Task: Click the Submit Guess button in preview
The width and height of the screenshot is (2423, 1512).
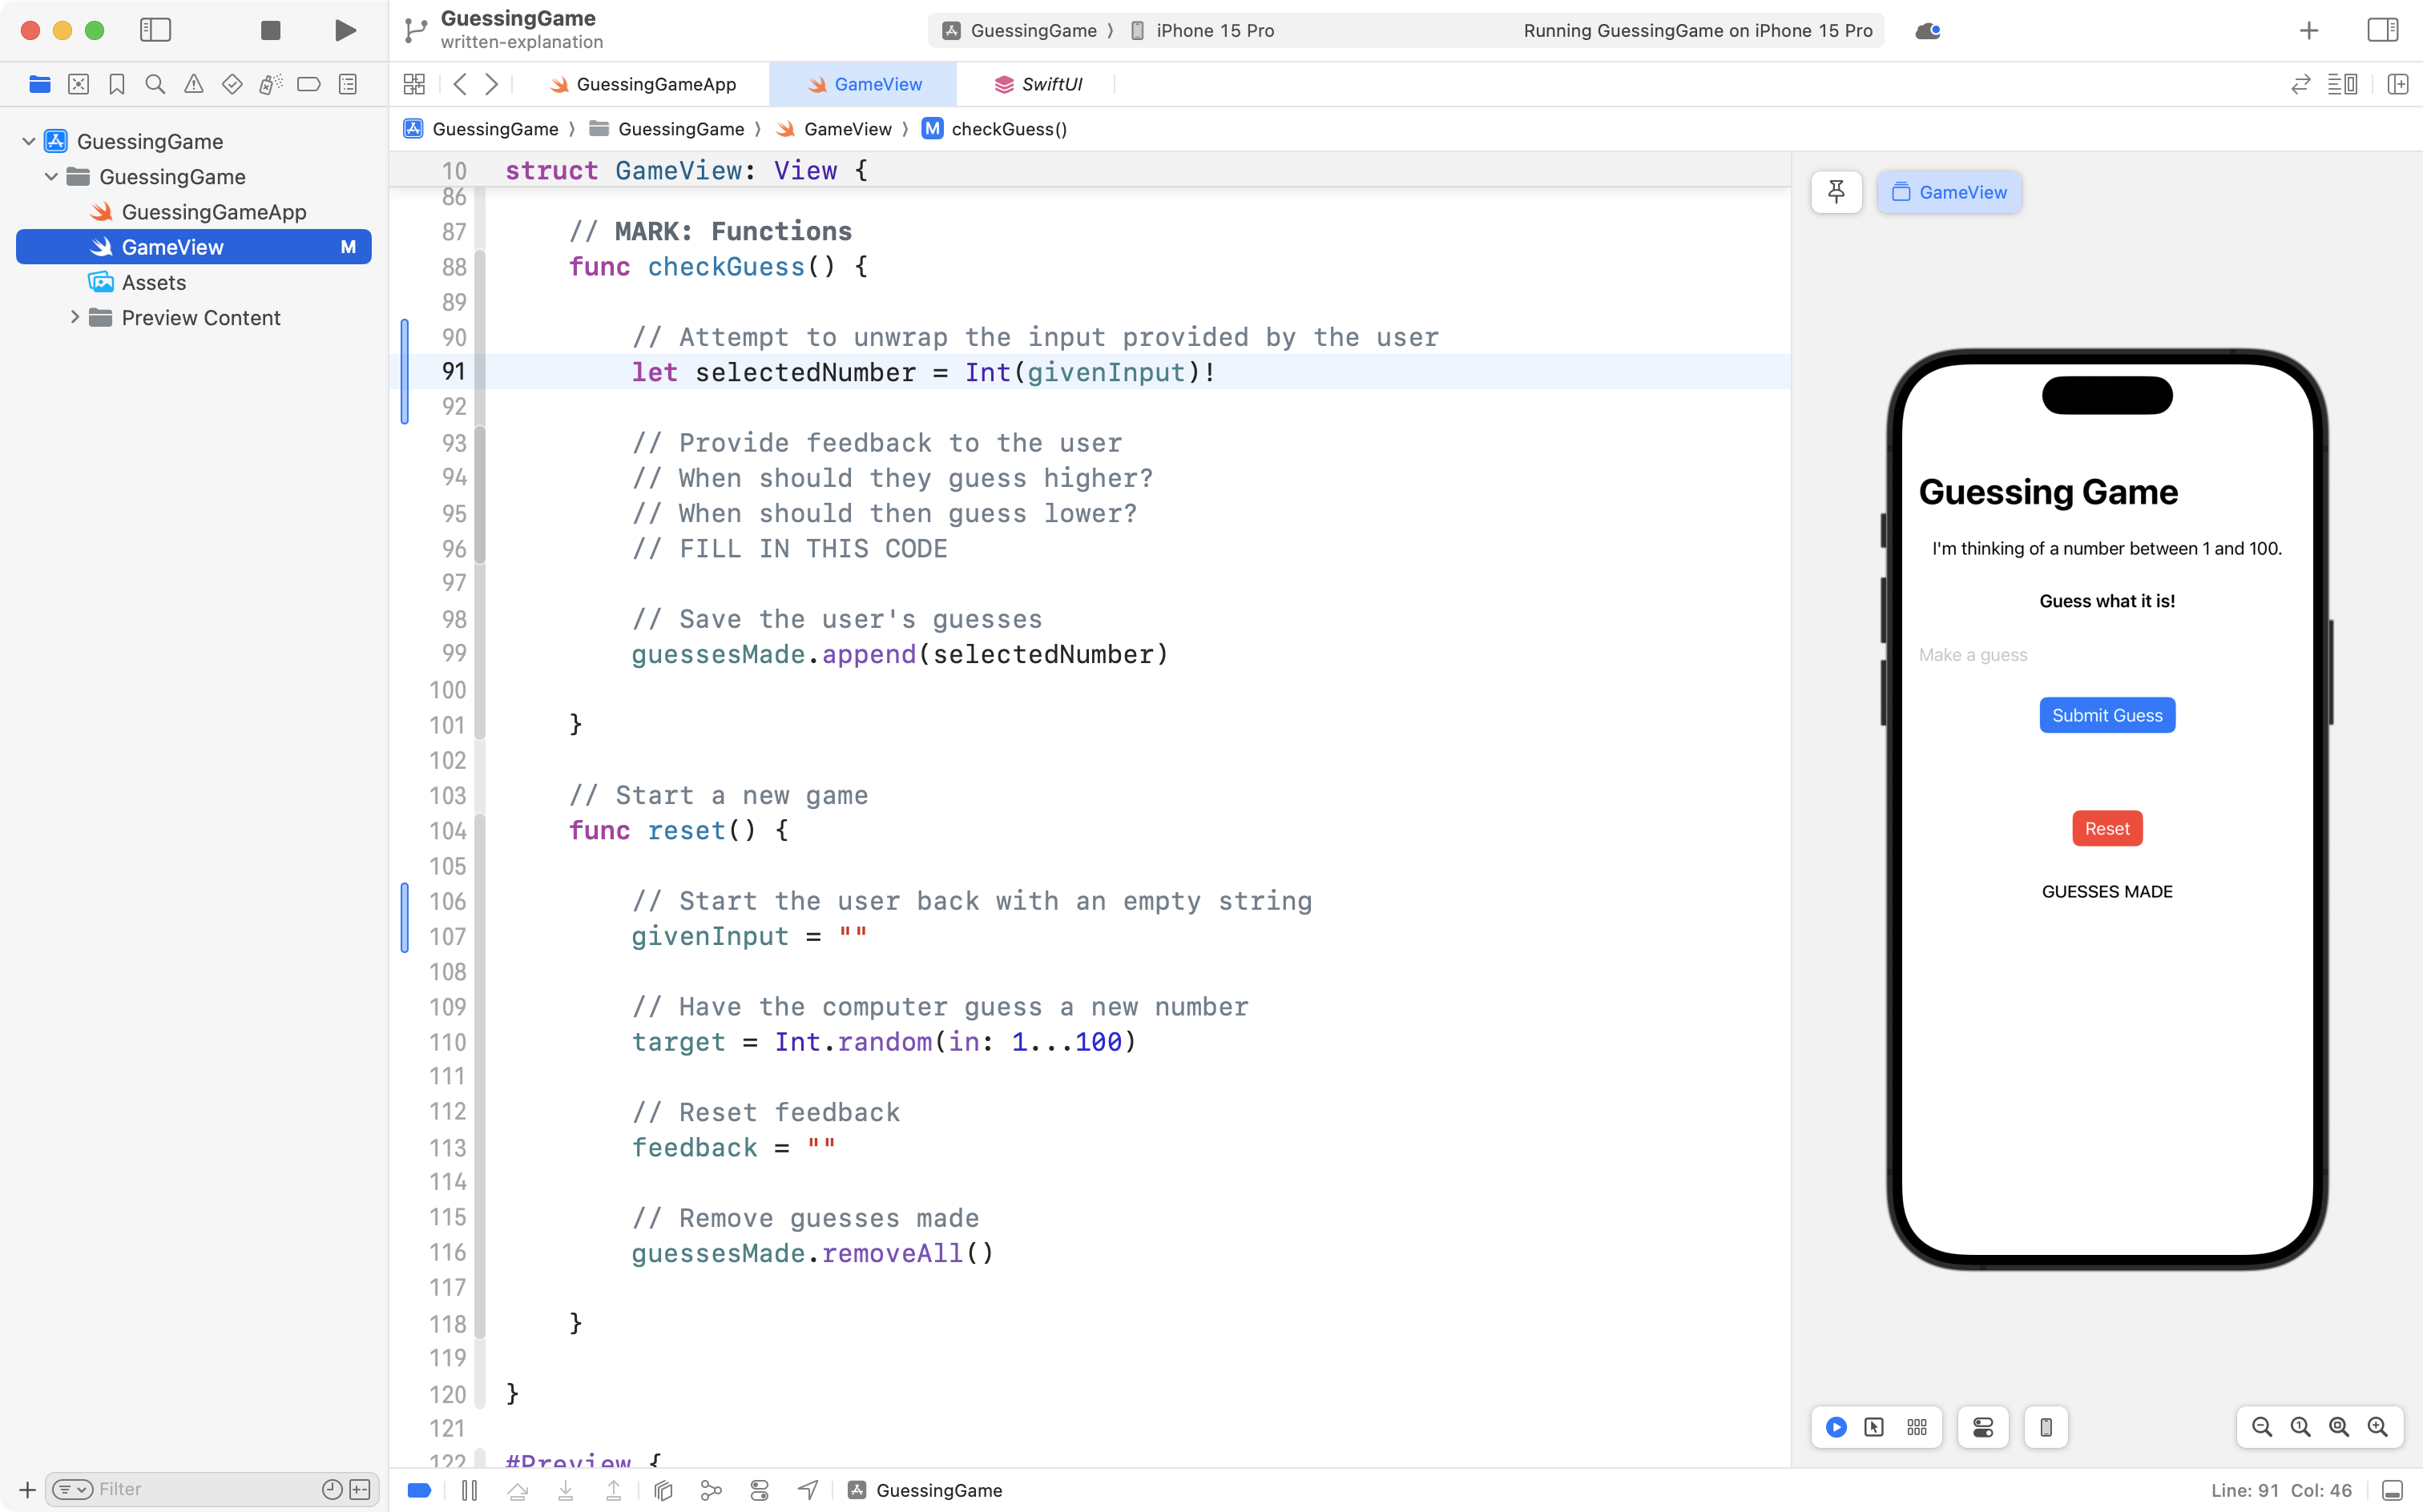Action: pyautogui.click(x=2107, y=715)
